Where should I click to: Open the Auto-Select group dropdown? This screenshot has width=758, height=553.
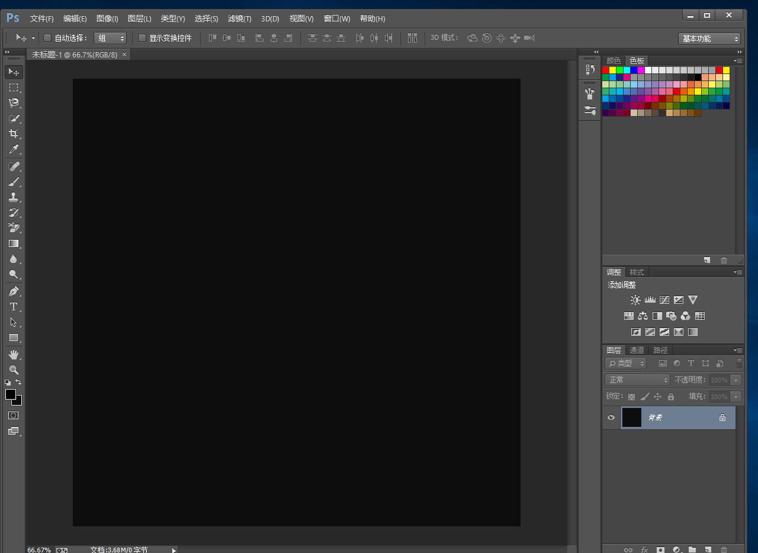(x=110, y=38)
